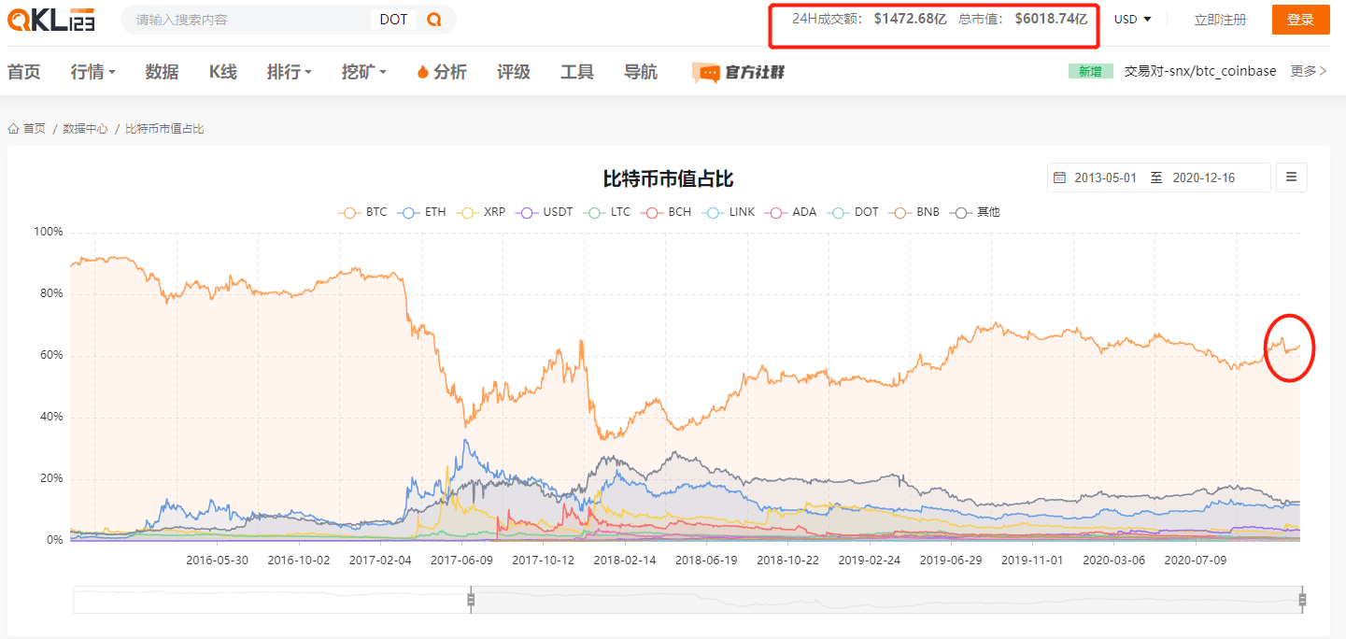The image size is (1346, 639).
Task: Click the flame icon beside 分析
Action: pyautogui.click(x=422, y=72)
